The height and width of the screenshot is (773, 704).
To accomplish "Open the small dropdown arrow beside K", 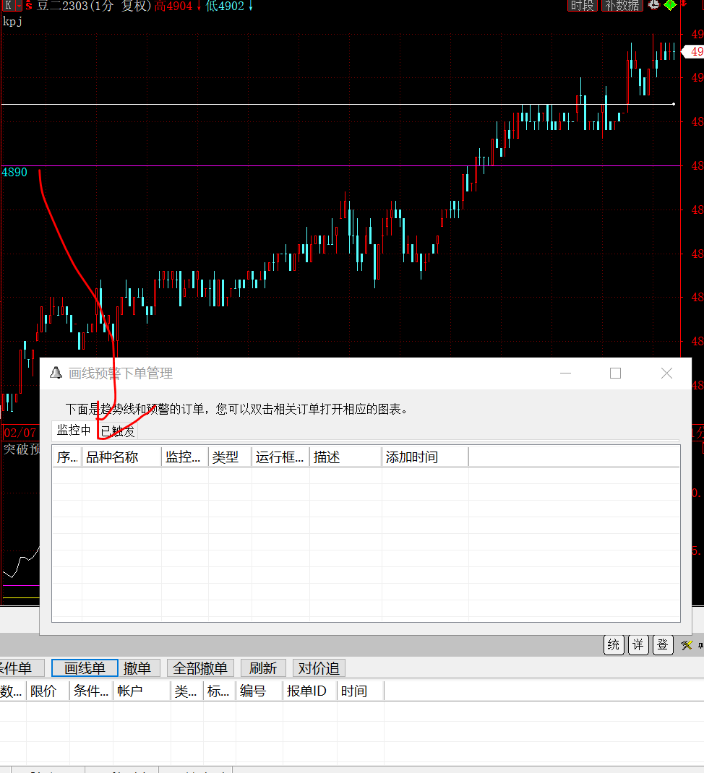I will (20, 6).
